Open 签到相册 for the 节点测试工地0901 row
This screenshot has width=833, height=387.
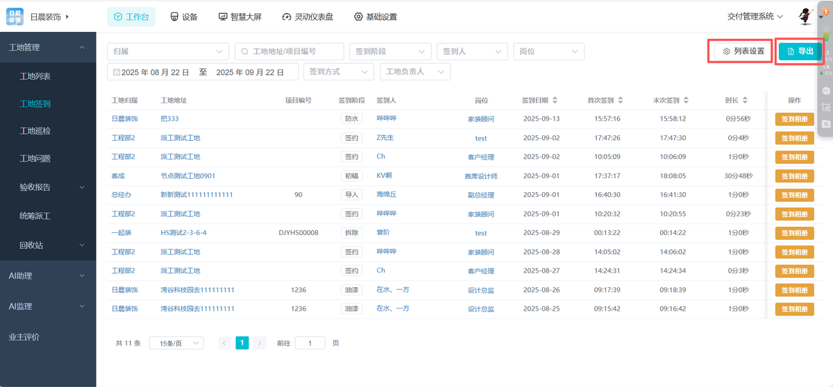coord(794,175)
